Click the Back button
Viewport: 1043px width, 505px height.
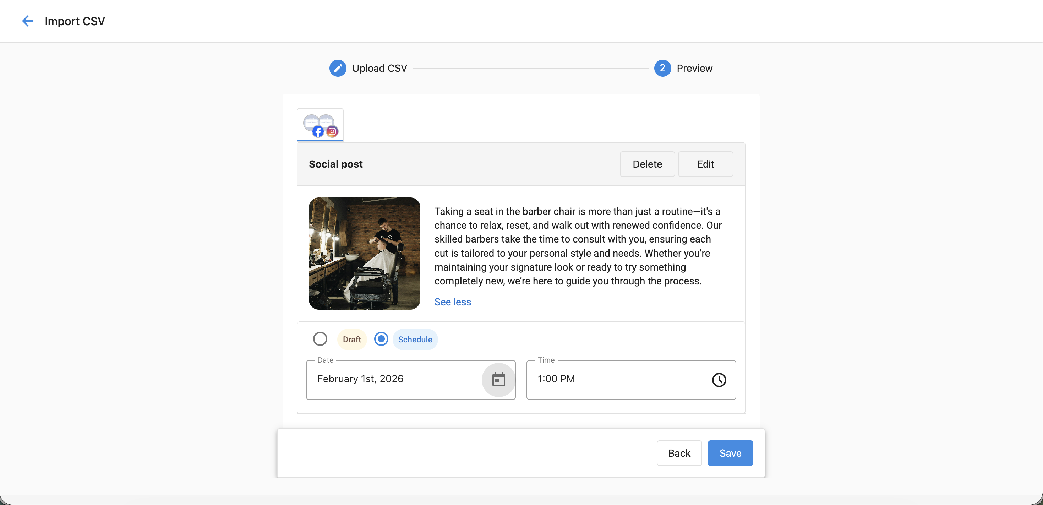[679, 453]
